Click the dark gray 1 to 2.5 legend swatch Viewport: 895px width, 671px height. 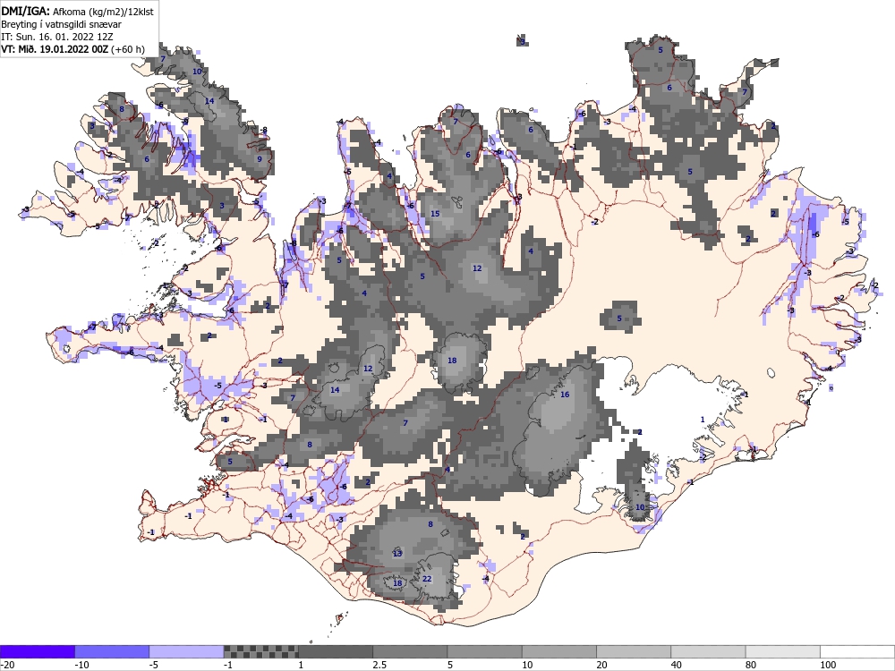pyautogui.click(x=336, y=651)
